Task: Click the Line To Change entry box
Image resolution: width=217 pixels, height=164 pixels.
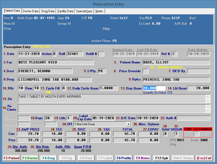Action: tap(197, 134)
